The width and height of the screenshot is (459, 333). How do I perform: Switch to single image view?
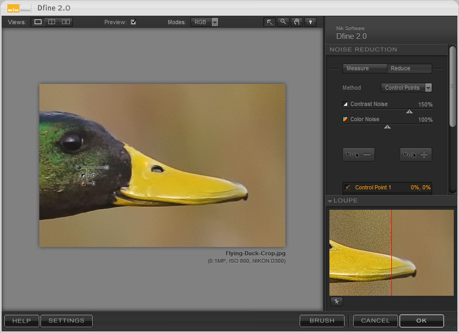pyautogui.click(x=38, y=22)
